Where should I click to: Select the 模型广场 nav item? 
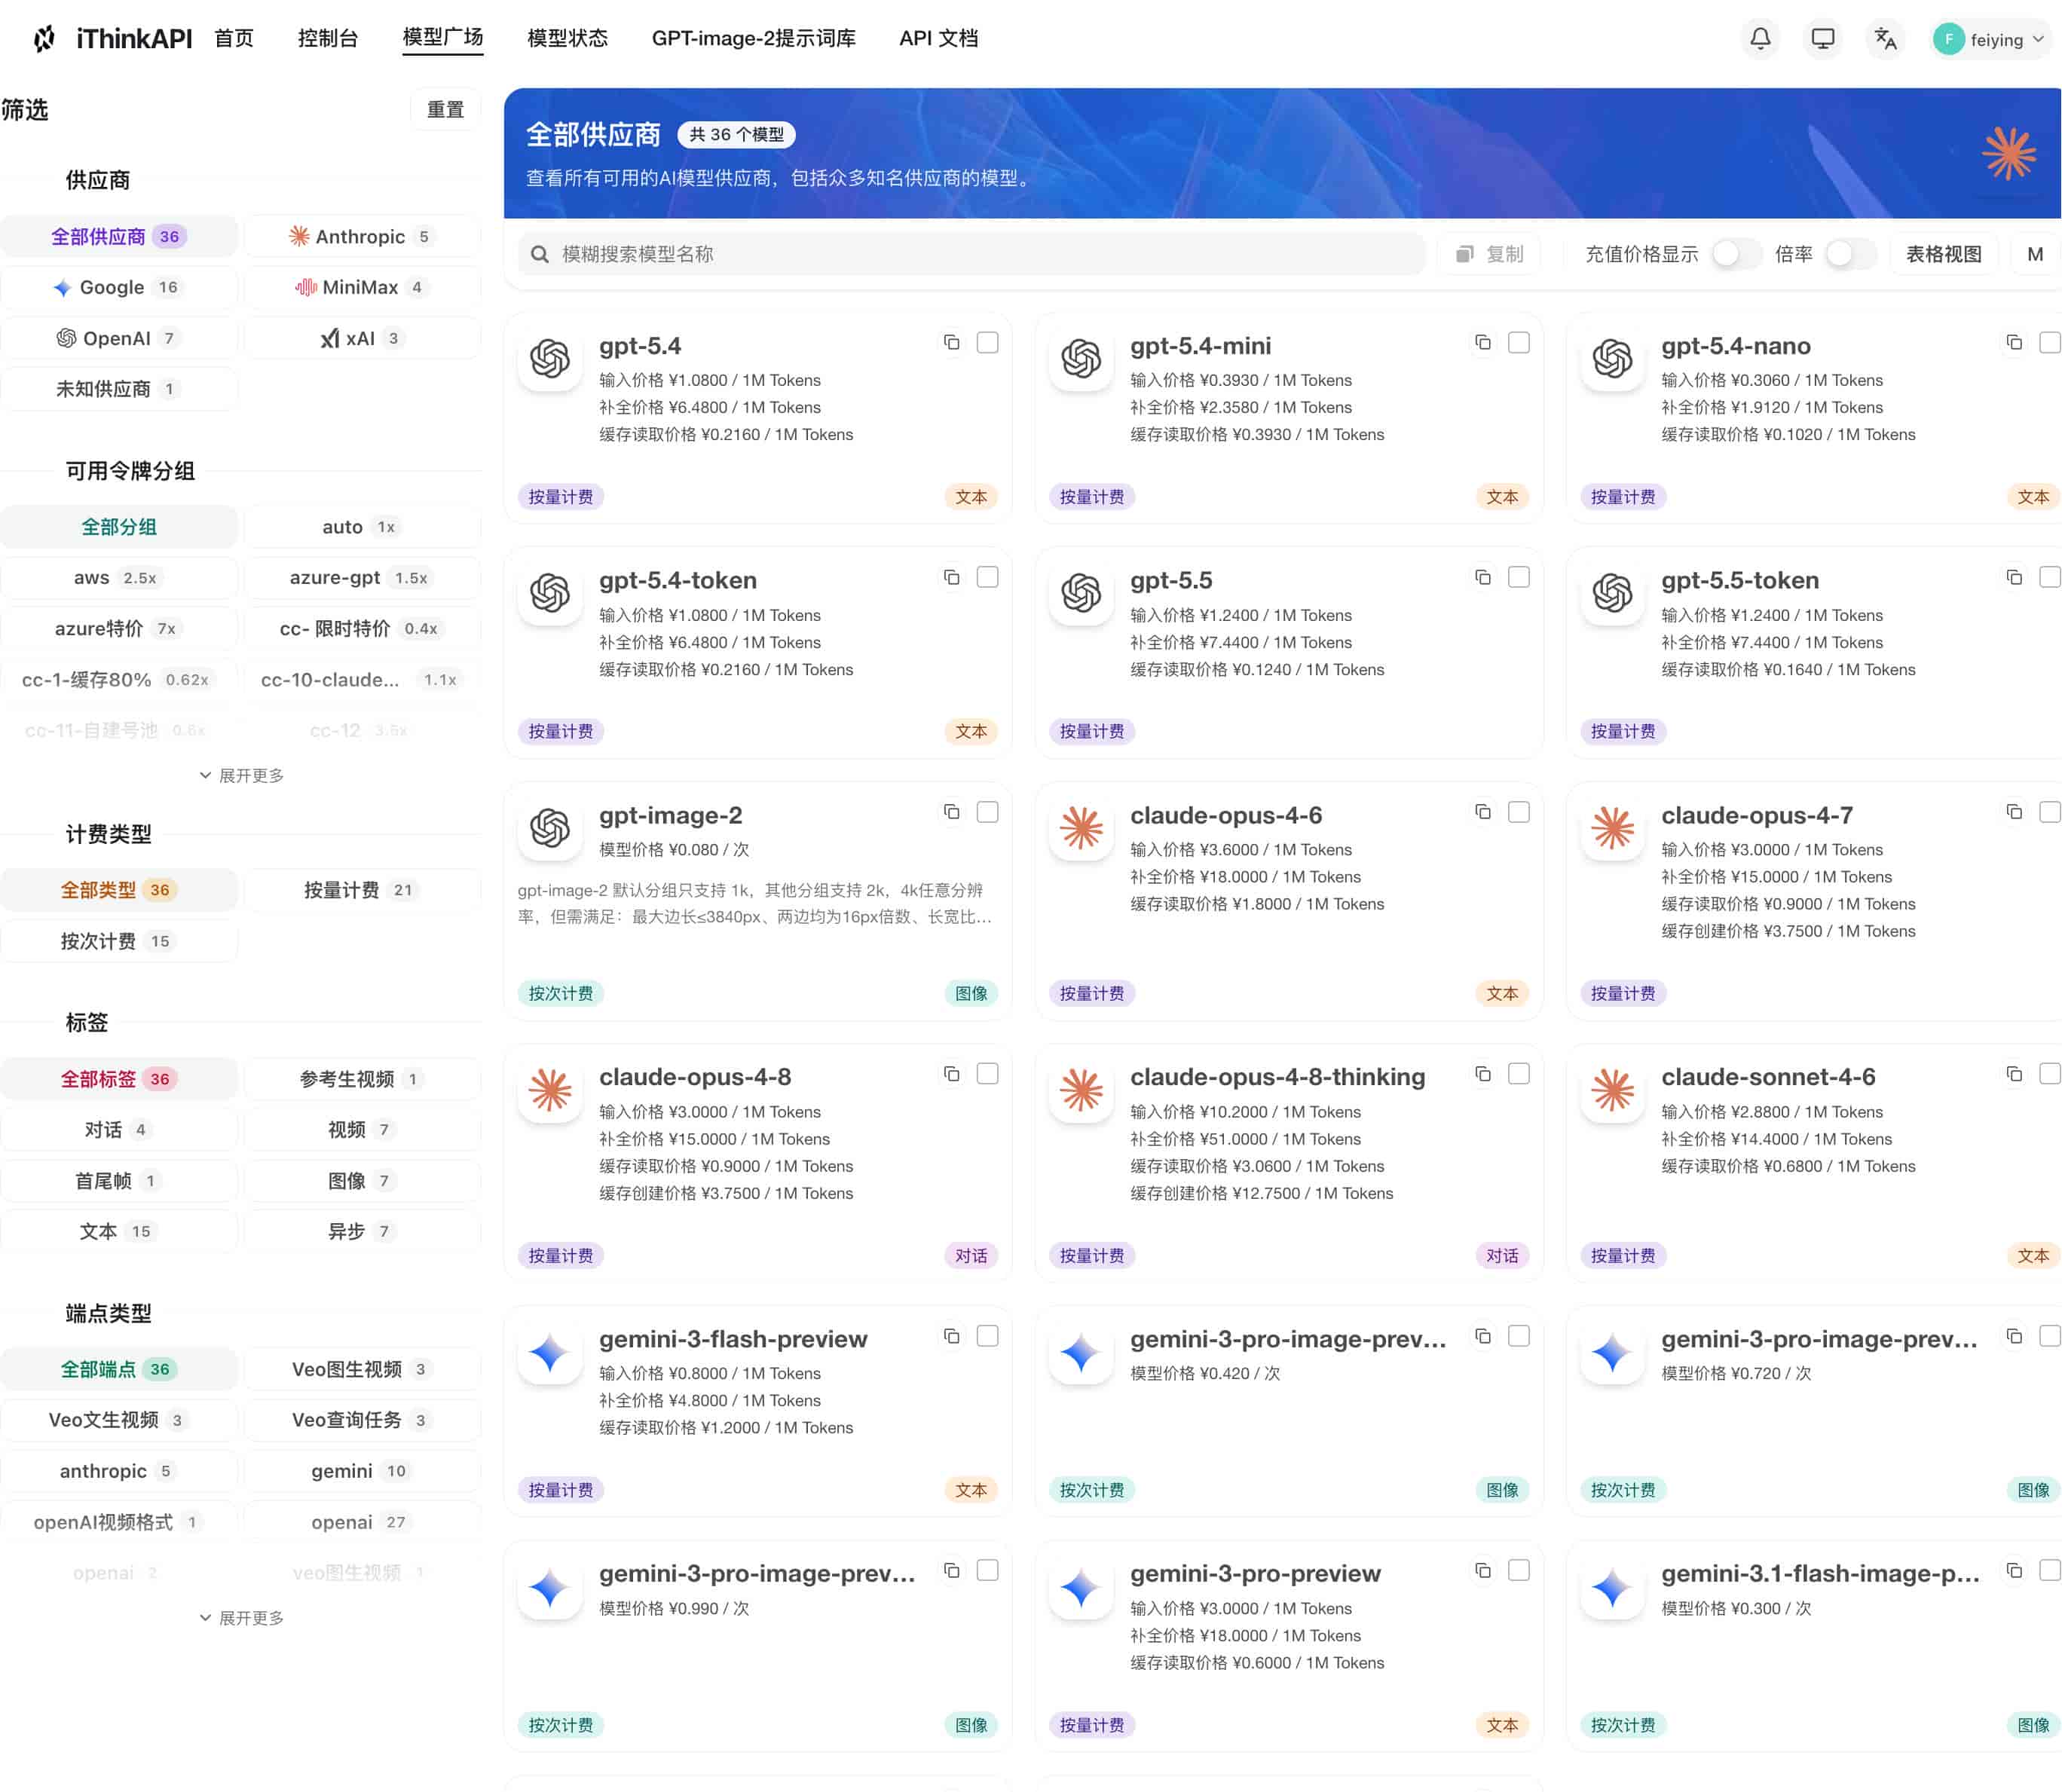click(x=443, y=38)
